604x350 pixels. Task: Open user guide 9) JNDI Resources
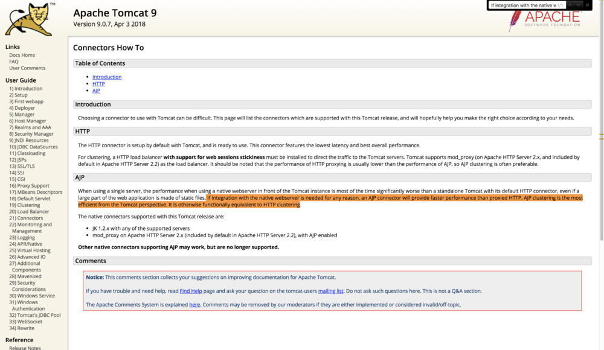[x=29, y=141]
